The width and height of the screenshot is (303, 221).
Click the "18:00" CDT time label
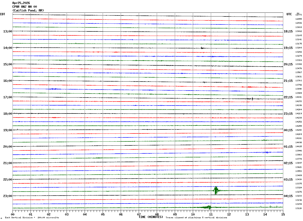(8, 114)
